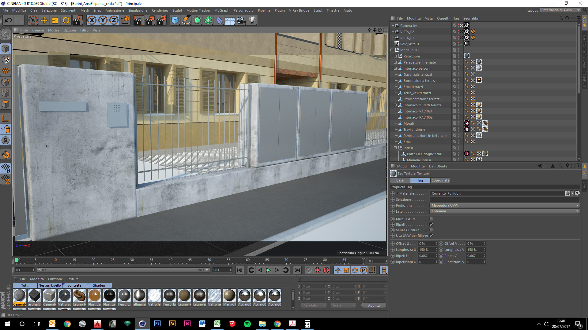Open the Light object icon
Screen dimensions: 588x330
pyautogui.click(x=252, y=20)
